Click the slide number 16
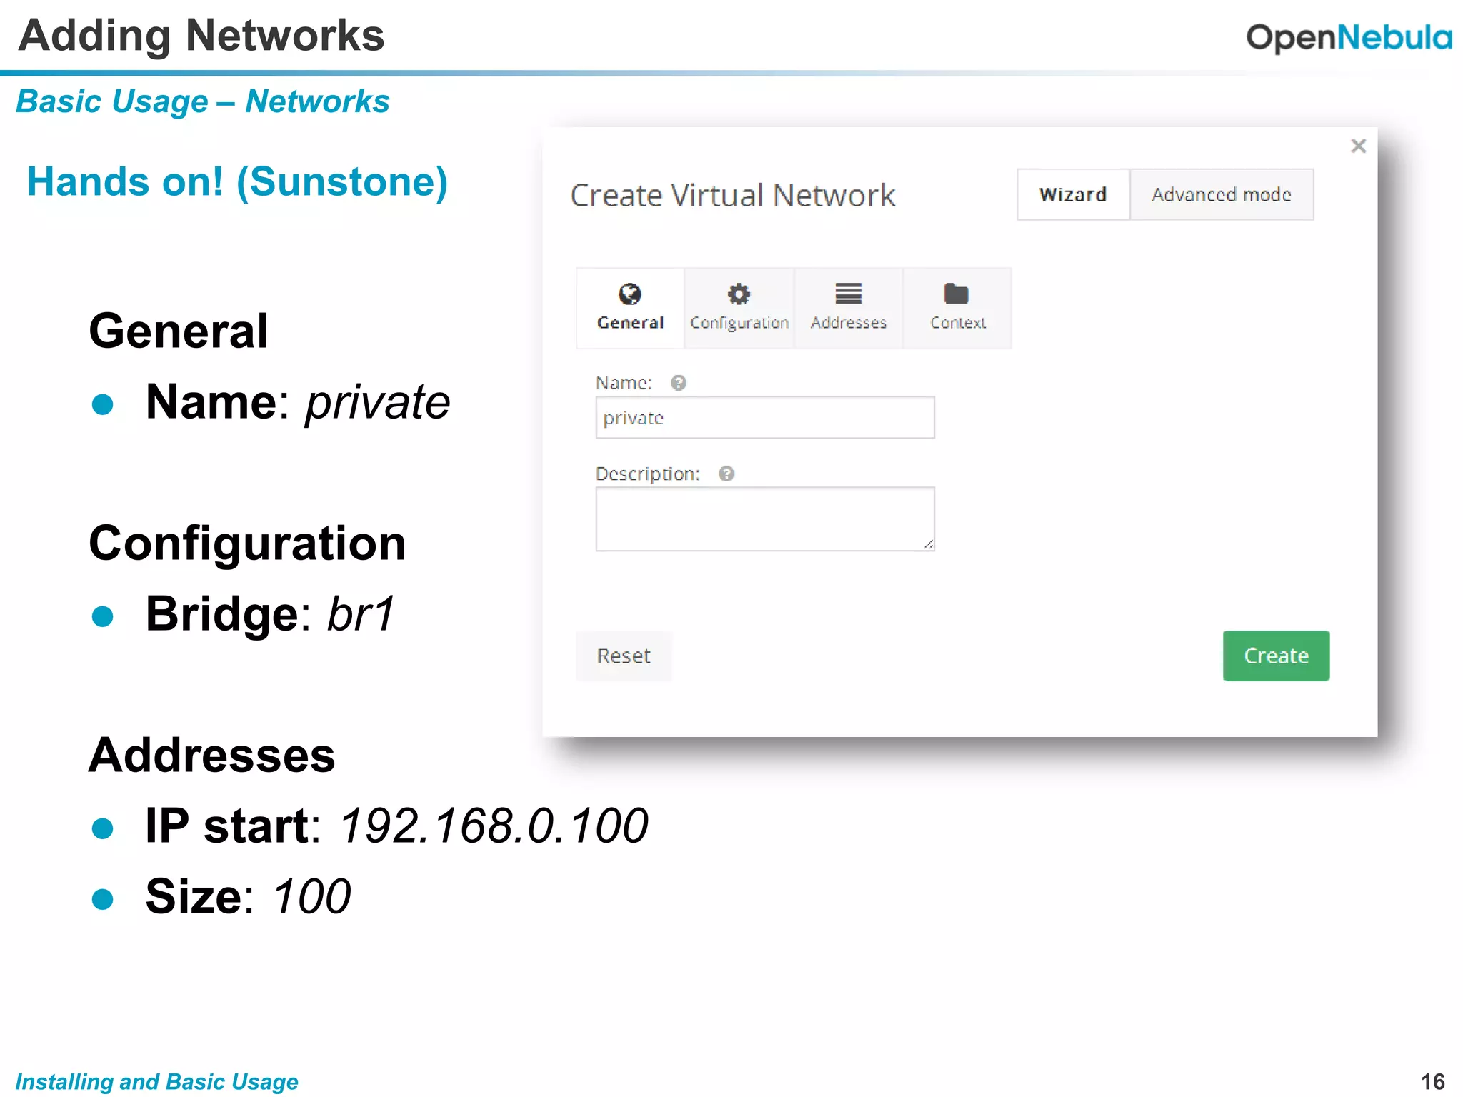 1432,1081
